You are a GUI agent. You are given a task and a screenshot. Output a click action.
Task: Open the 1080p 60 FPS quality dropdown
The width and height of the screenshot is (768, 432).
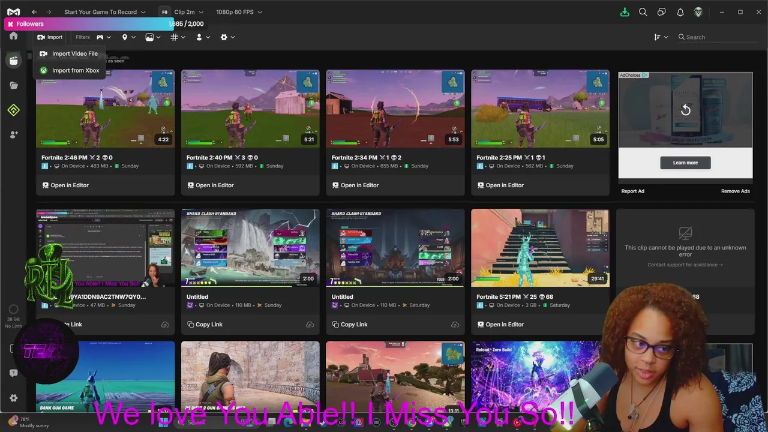[239, 12]
